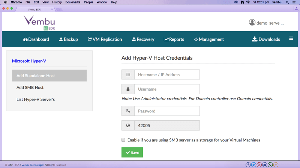300x168 pixels.
Task: Open the Reports menu
Action: point(174,39)
